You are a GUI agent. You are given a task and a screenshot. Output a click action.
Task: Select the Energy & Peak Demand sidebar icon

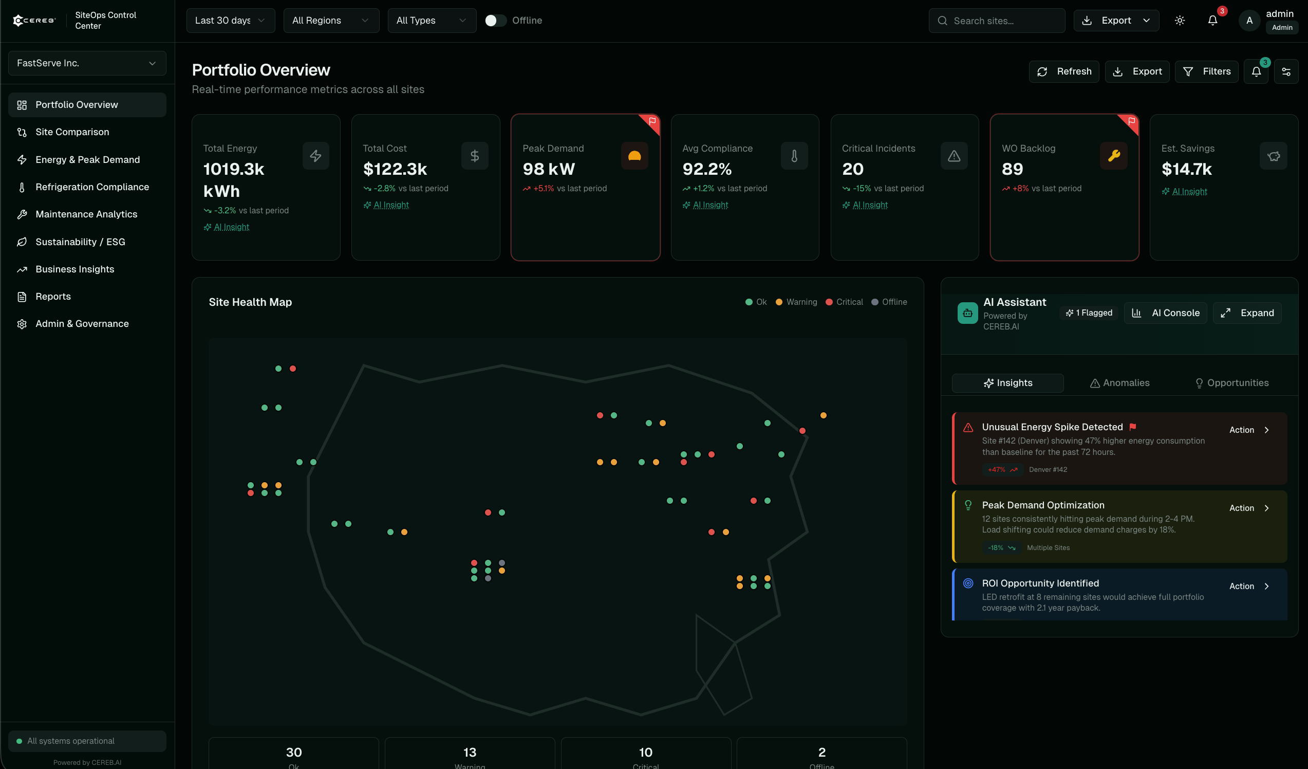click(22, 159)
